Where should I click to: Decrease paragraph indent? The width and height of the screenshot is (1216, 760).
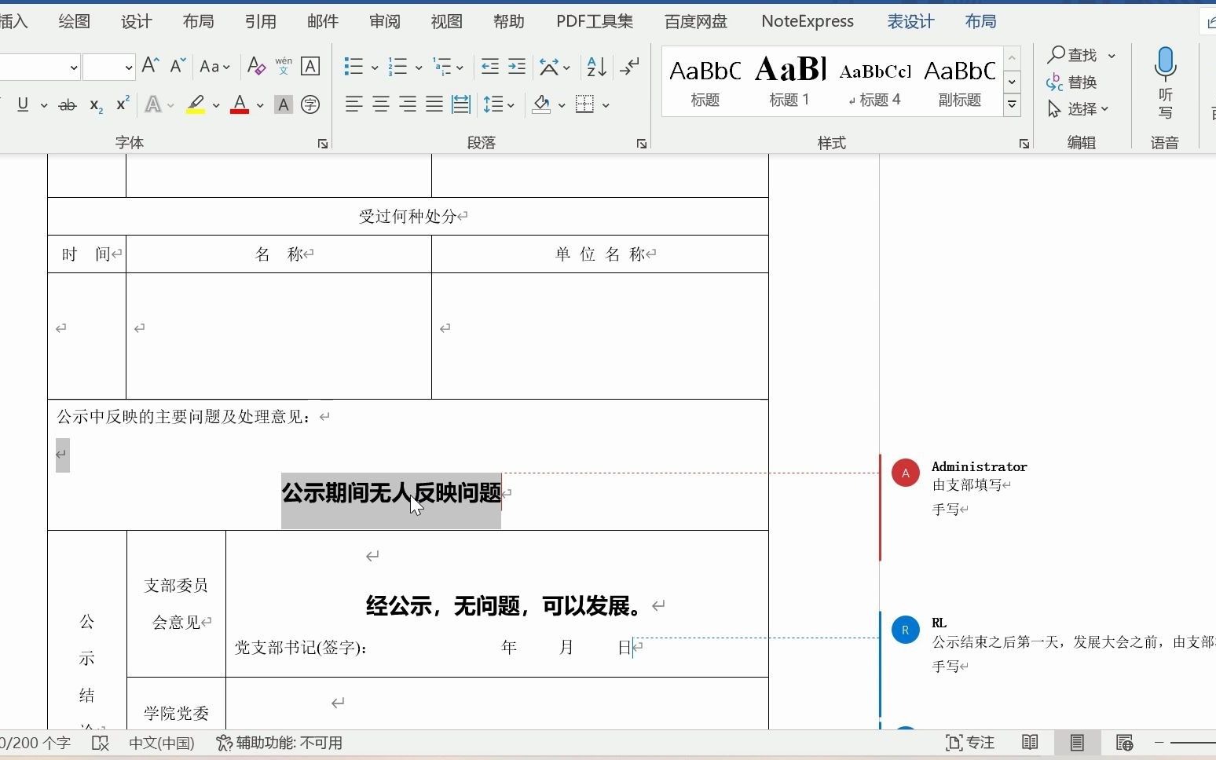[490, 67]
